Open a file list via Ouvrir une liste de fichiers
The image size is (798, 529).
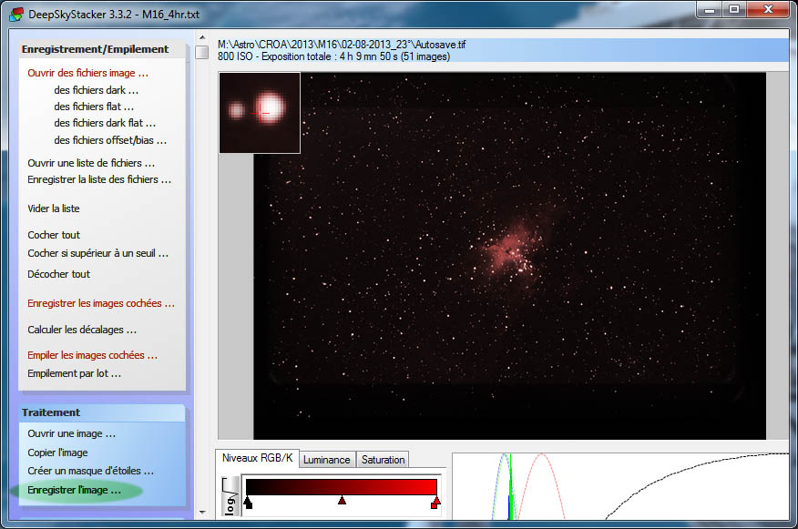click(90, 163)
